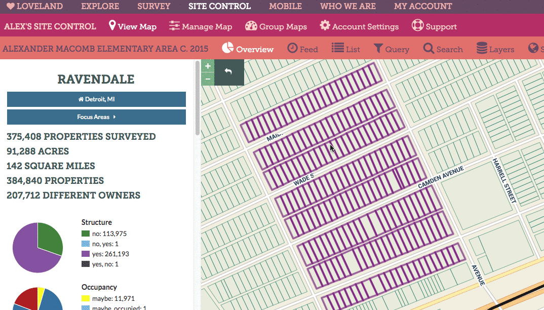Click '375,408 Properties Surveyed' text

pos(81,136)
